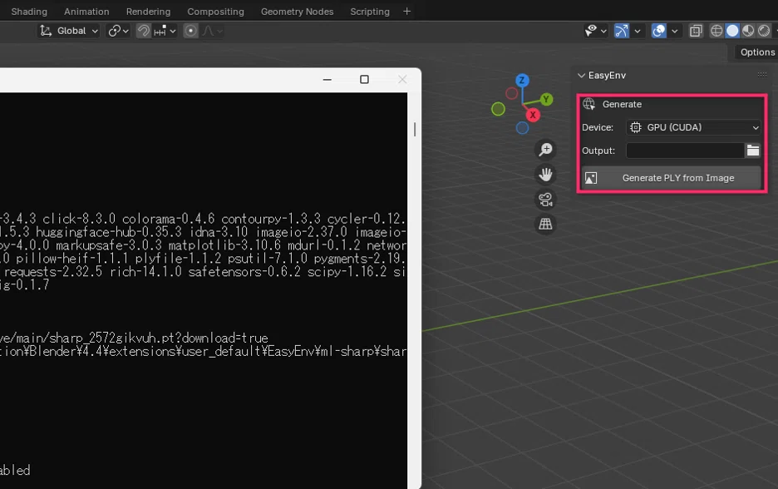The height and width of the screenshot is (489, 778).
Task: Click the zoom viewport magnifier icon
Action: (x=545, y=150)
